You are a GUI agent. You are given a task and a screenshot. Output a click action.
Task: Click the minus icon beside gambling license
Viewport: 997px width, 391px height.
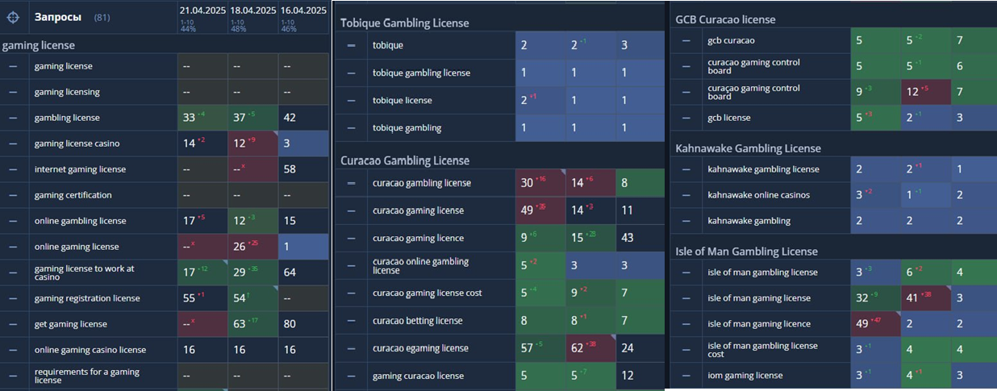pos(13,118)
